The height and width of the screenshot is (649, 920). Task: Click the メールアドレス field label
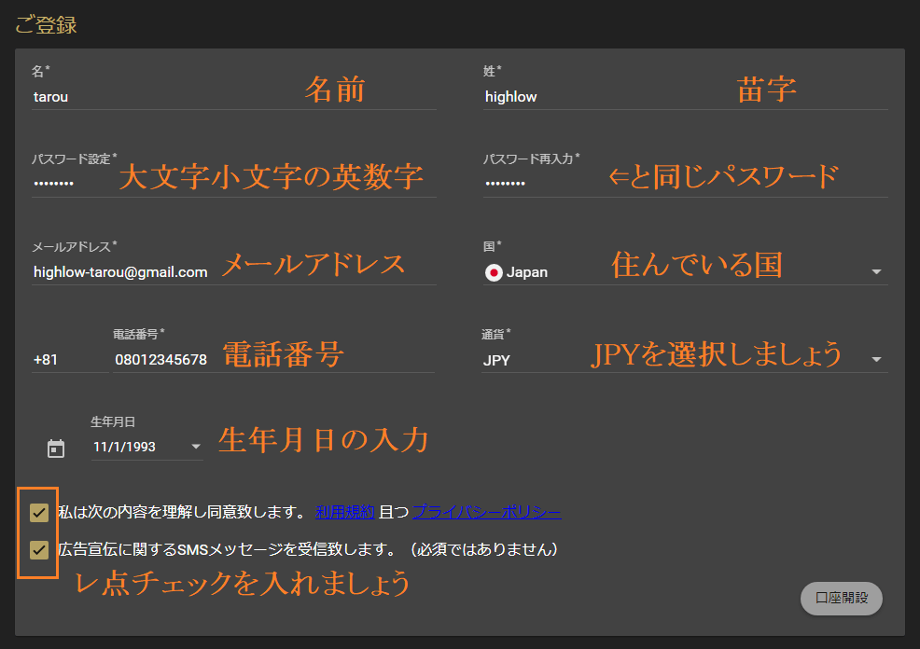pos(74,246)
